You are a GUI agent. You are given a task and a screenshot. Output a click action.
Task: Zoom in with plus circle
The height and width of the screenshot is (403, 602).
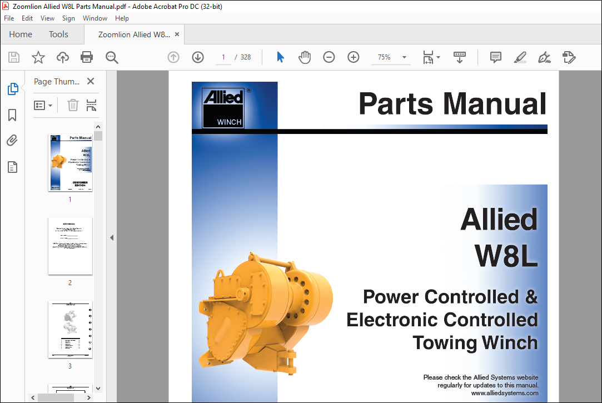(x=353, y=58)
